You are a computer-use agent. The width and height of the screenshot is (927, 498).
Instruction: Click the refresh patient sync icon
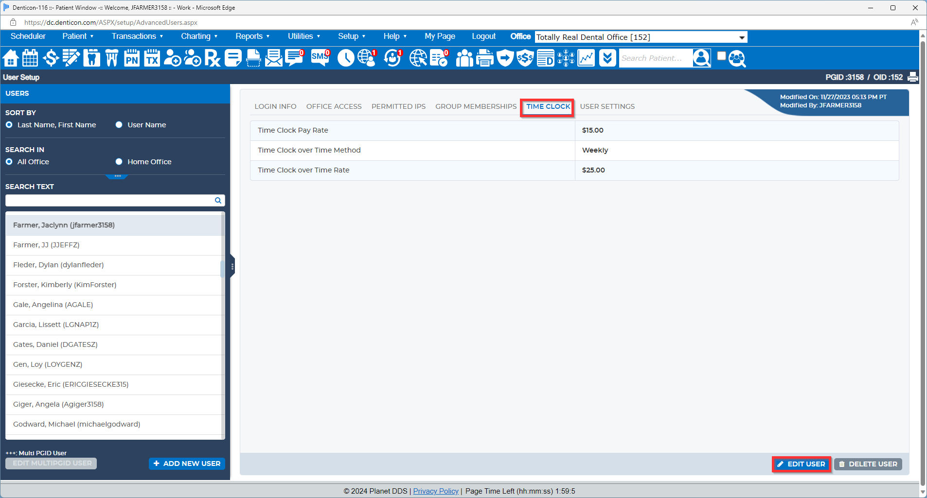coord(392,58)
